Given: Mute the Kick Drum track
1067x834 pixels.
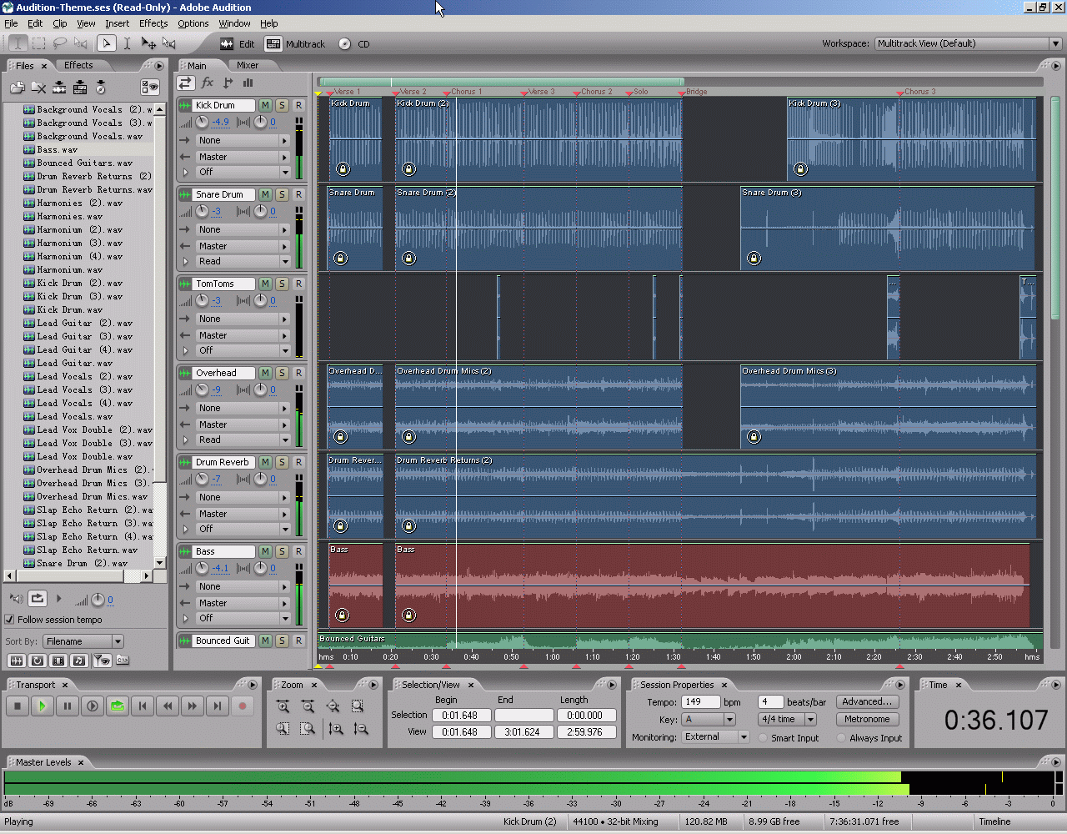Looking at the screenshot, I should coord(265,105).
